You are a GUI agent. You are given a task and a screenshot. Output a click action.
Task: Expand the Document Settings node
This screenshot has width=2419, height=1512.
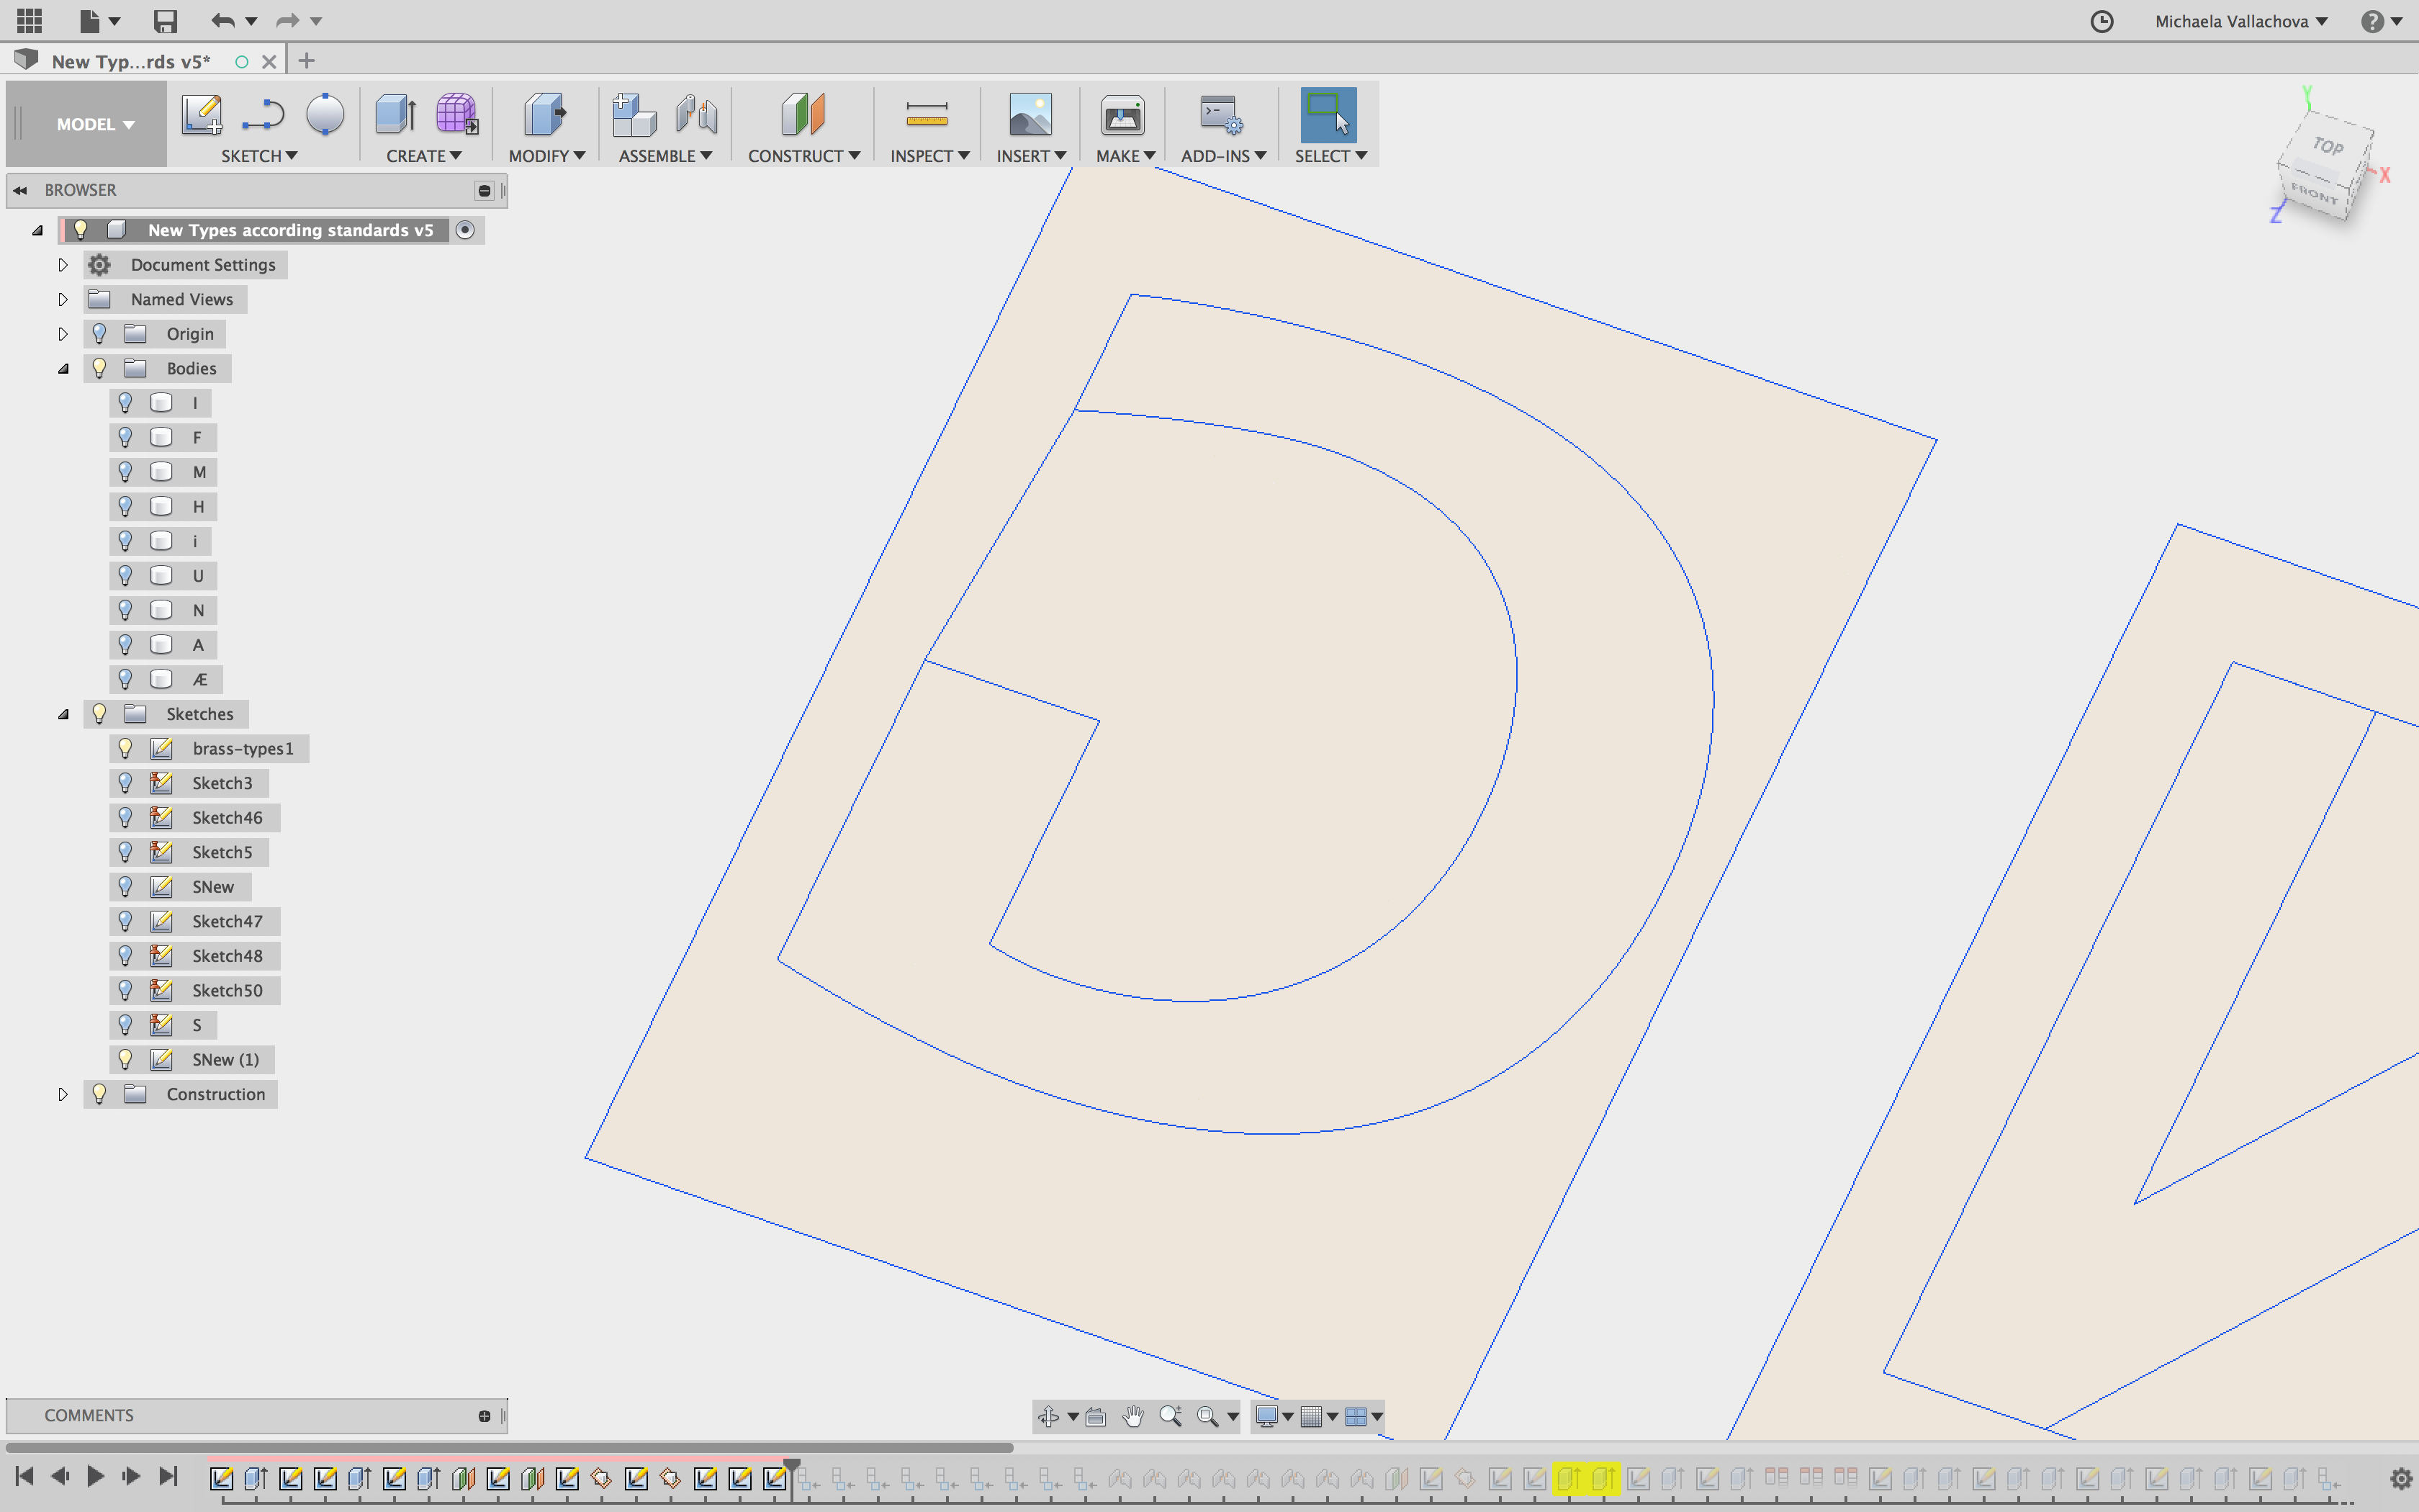[x=62, y=265]
